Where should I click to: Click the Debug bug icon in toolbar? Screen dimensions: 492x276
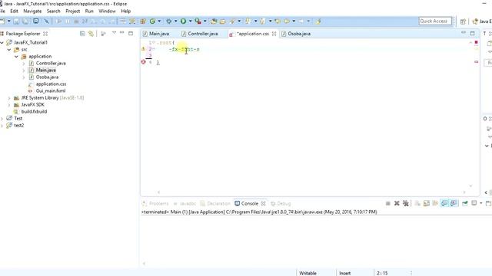[x=169, y=21]
